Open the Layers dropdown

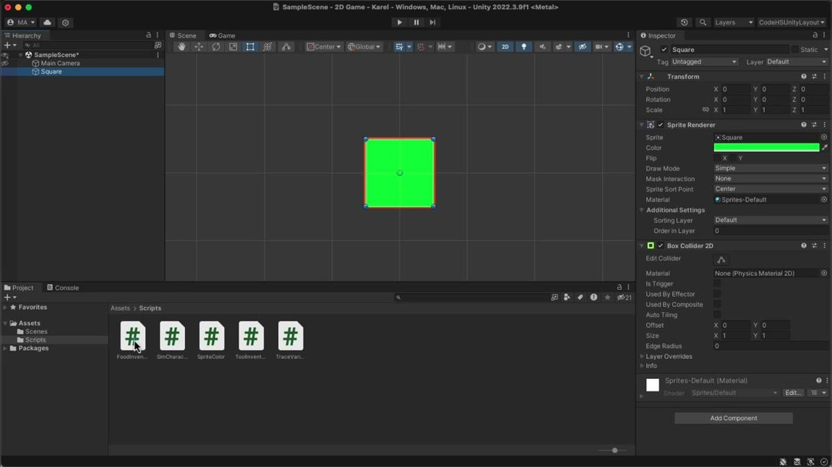click(733, 22)
